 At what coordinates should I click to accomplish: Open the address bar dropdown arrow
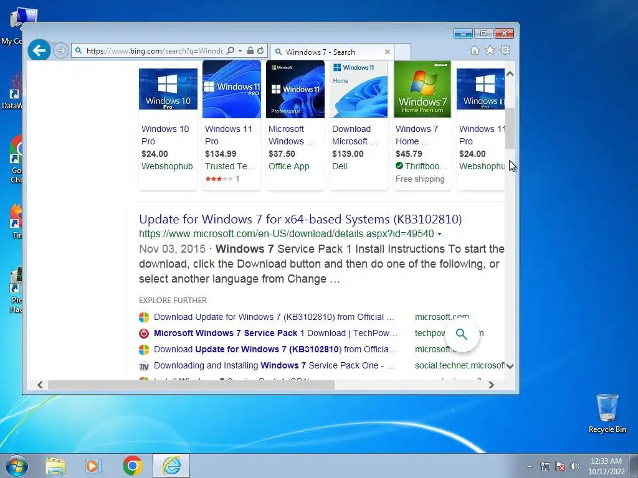[240, 51]
